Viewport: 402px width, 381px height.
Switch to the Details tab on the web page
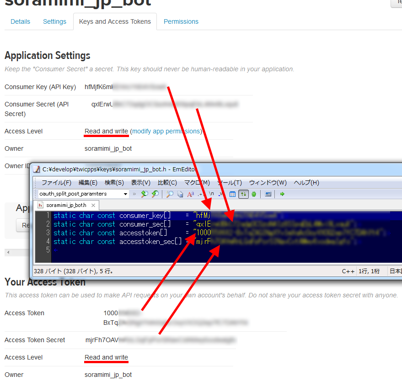click(20, 21)
